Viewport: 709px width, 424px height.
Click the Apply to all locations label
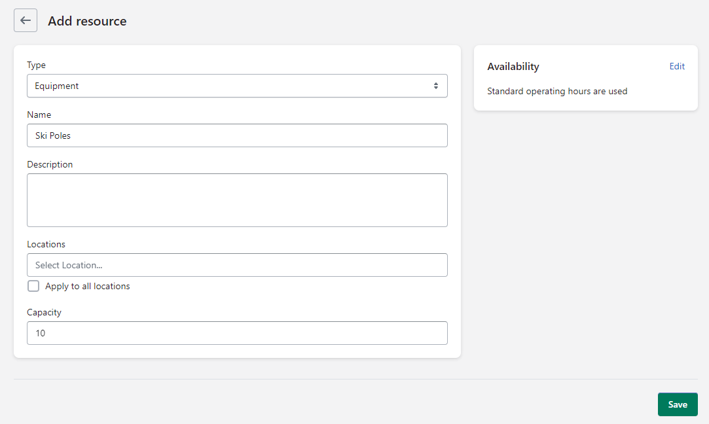pyautogui.click(x=87, y=286)
